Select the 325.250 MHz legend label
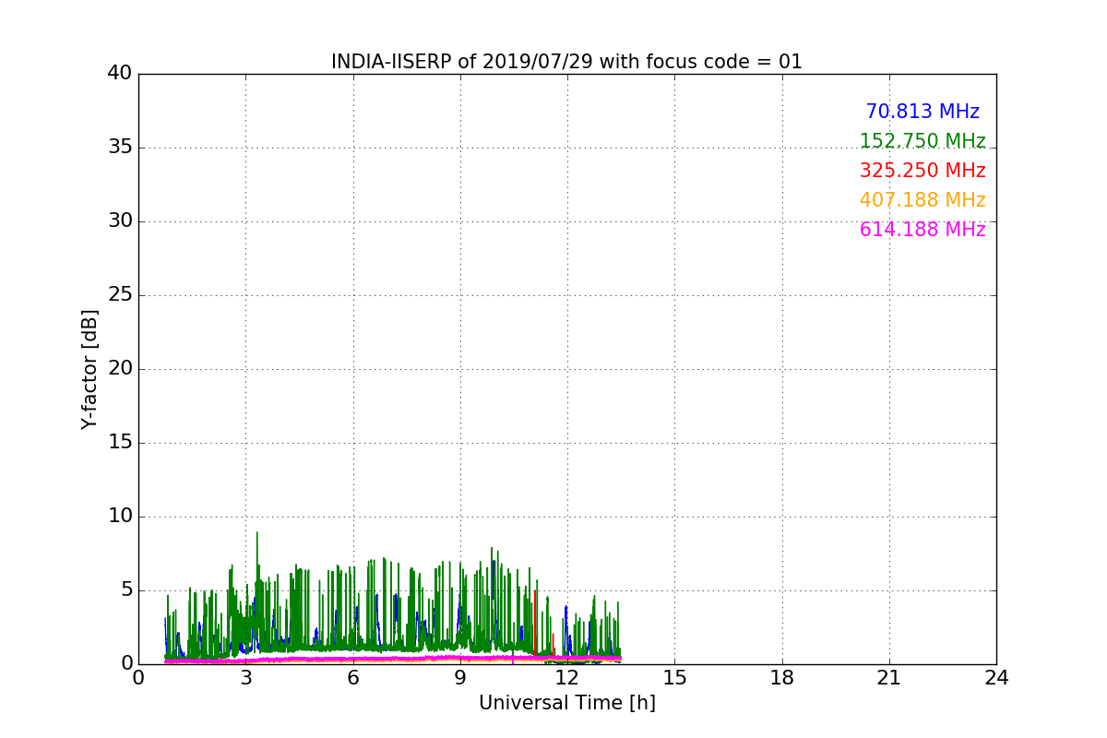The width and height of the screenshot is (1107, 738). point(922,171)
